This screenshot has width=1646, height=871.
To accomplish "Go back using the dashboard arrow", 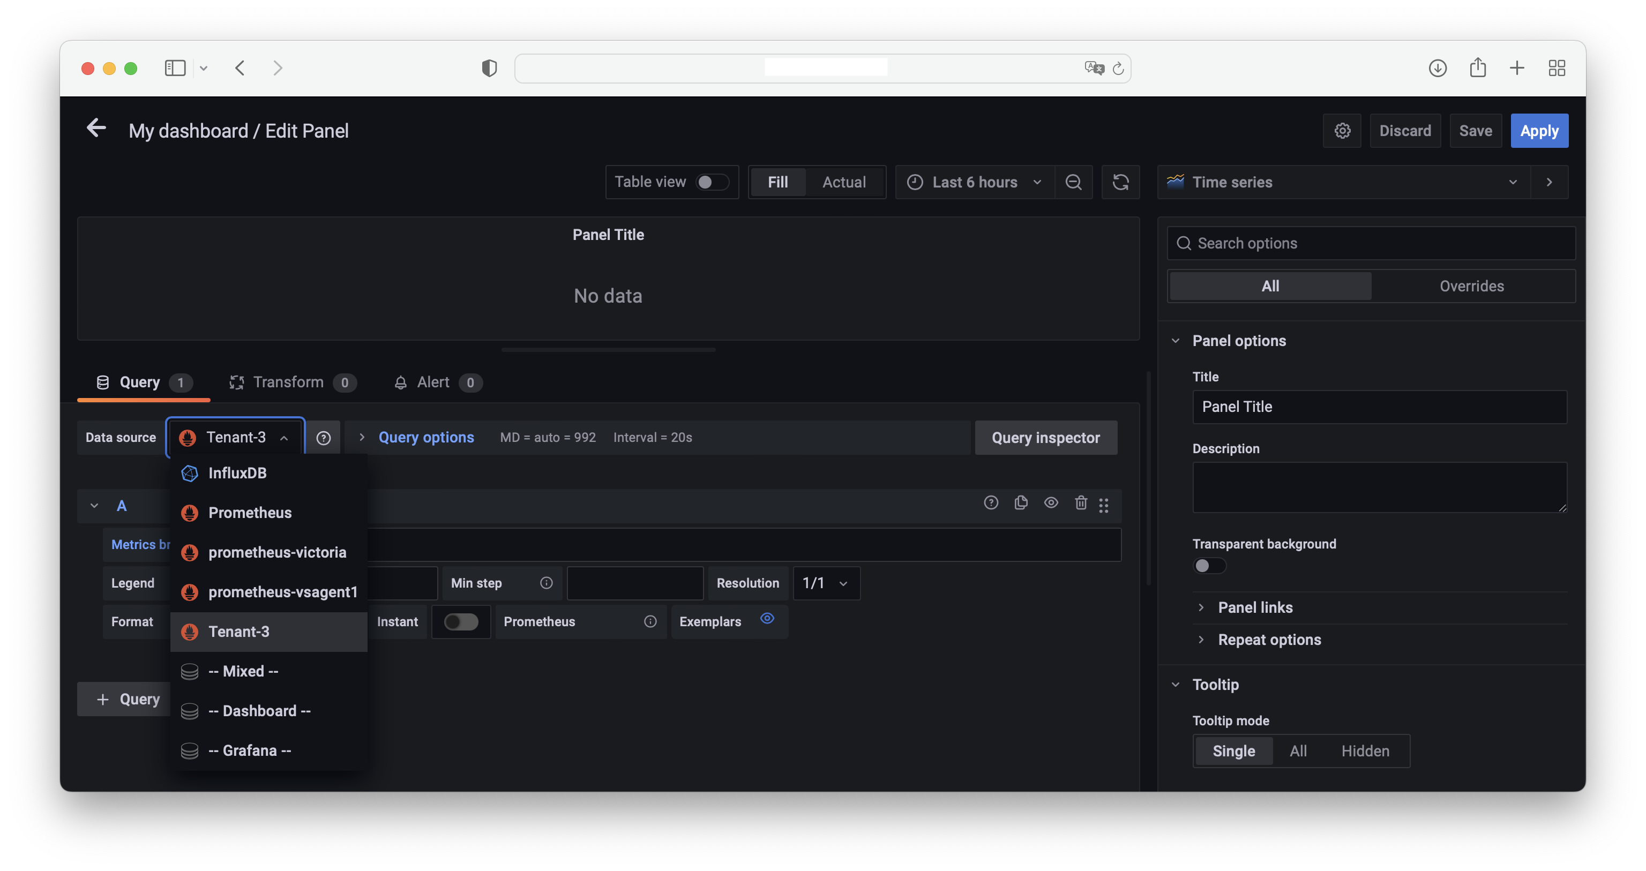I will coord(96,129).
